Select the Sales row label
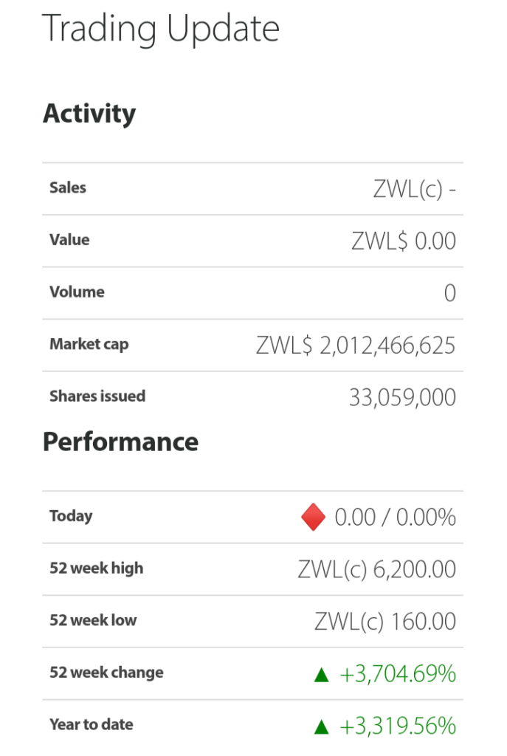The height and width of the screenshot is (756, 507). (x=68, y=188)
